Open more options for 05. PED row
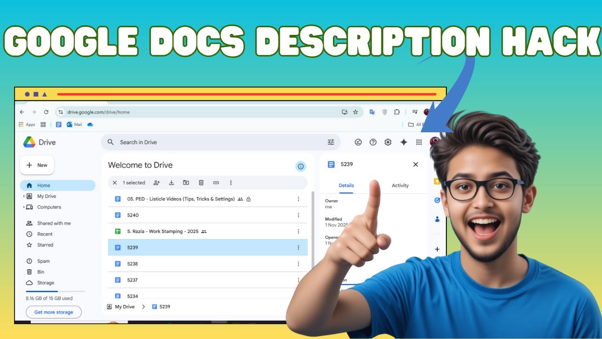This screenshot has height=339, width=602. tap(298, 199)
